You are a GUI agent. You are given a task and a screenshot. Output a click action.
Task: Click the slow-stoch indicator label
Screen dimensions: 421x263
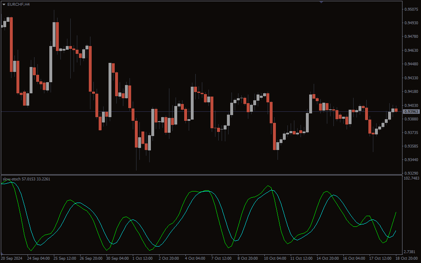(x=26, y=179)
